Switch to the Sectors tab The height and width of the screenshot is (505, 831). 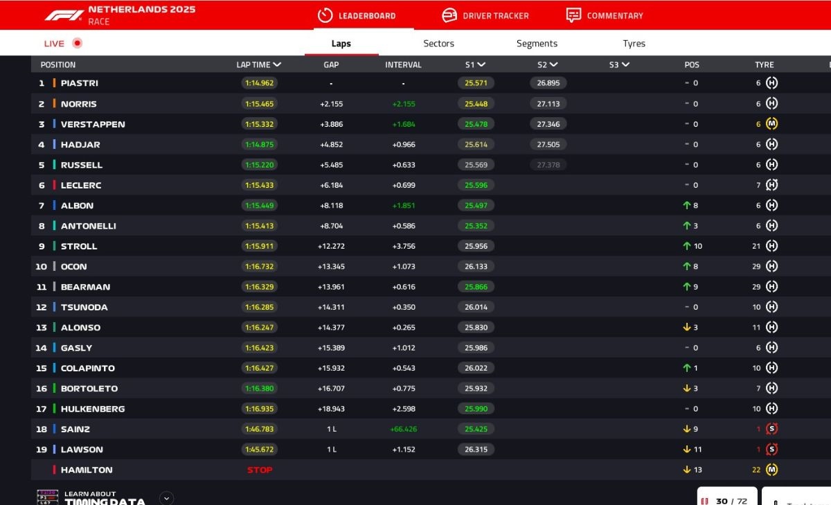point(438,44)
